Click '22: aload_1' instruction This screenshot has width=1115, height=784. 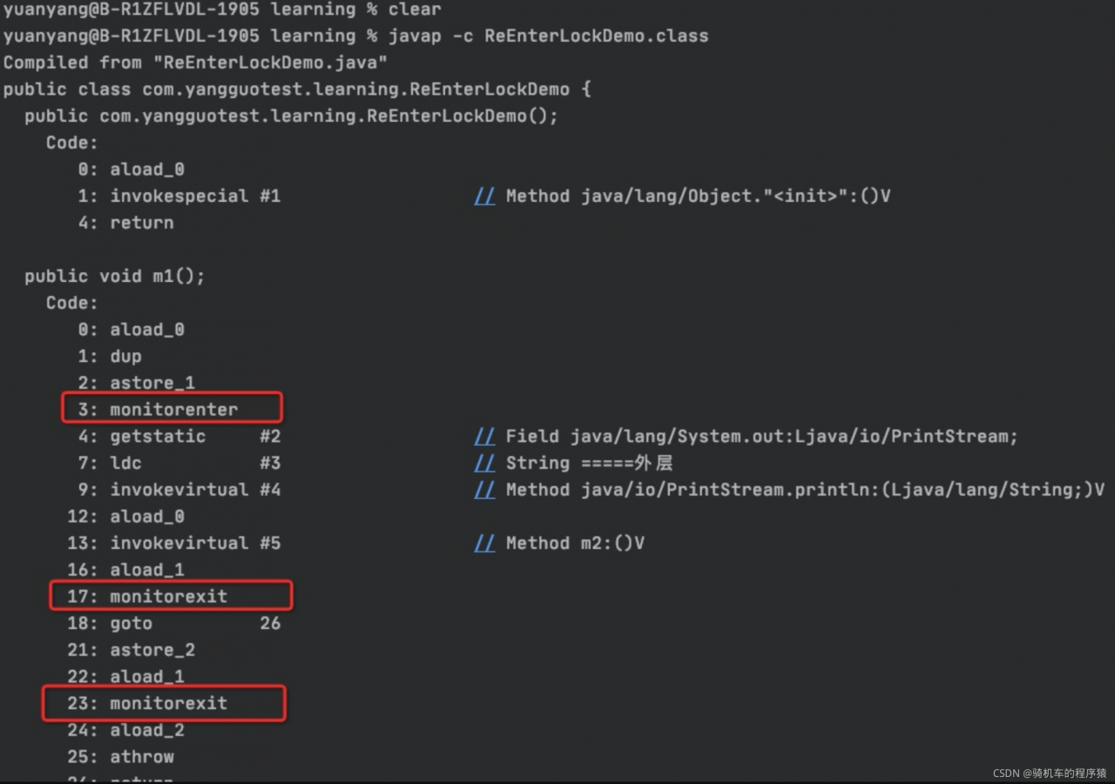125,677
